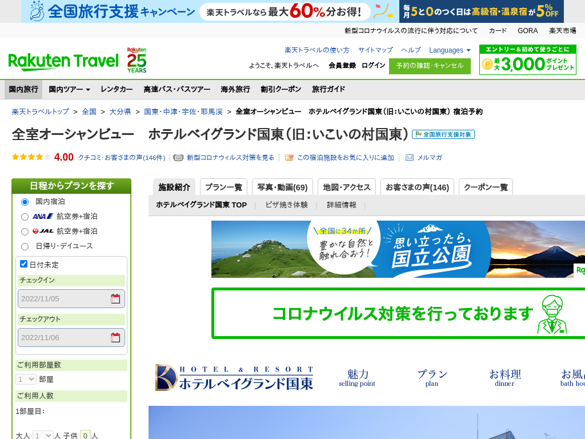Open ホテルベイグランド国東 TOP sub-tab
The height and width of the screenshot is (439, 585).
(x=202, y=205)
